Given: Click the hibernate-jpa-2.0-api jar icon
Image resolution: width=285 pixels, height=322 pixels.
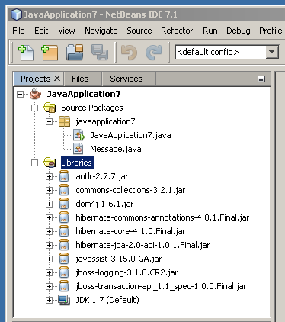Looking at the screenshot, I should (64, 245).
